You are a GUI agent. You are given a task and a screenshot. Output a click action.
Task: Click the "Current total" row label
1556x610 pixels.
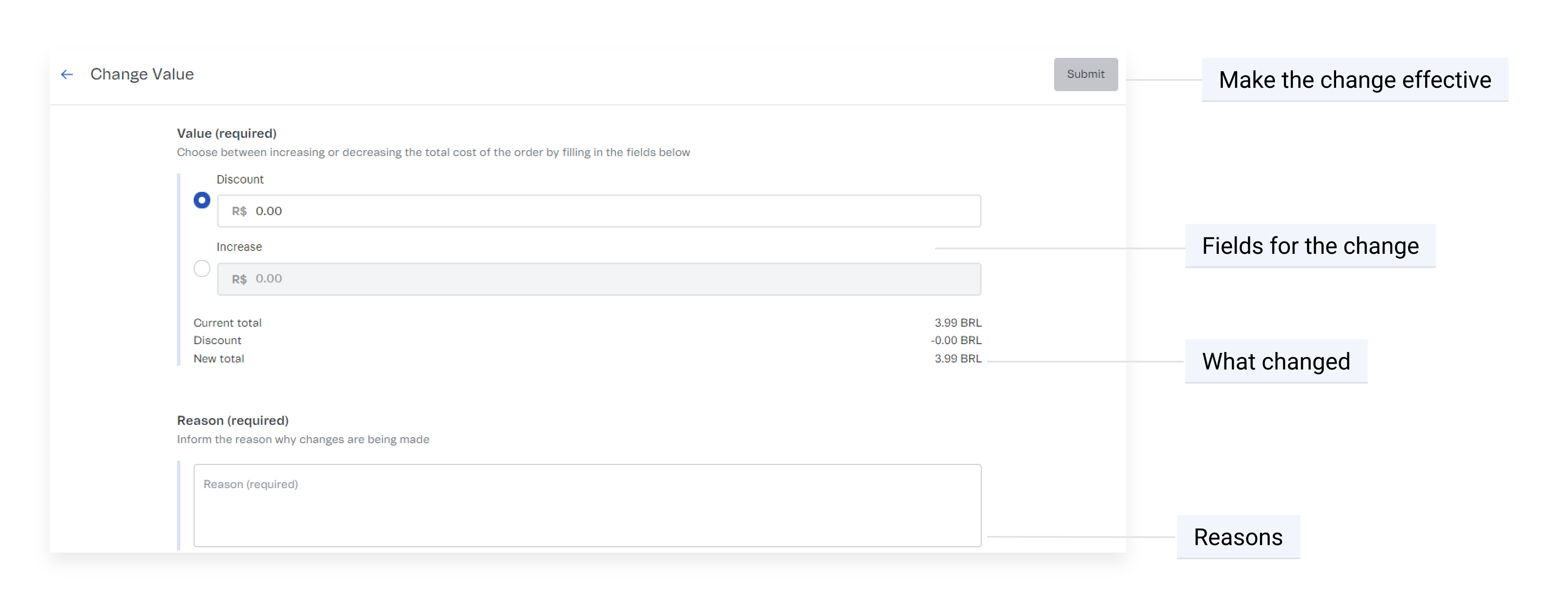(x=227, y=323)
